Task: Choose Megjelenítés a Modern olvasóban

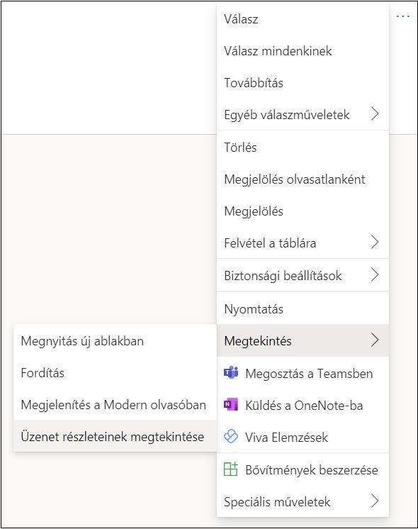Action: (115, 404)
